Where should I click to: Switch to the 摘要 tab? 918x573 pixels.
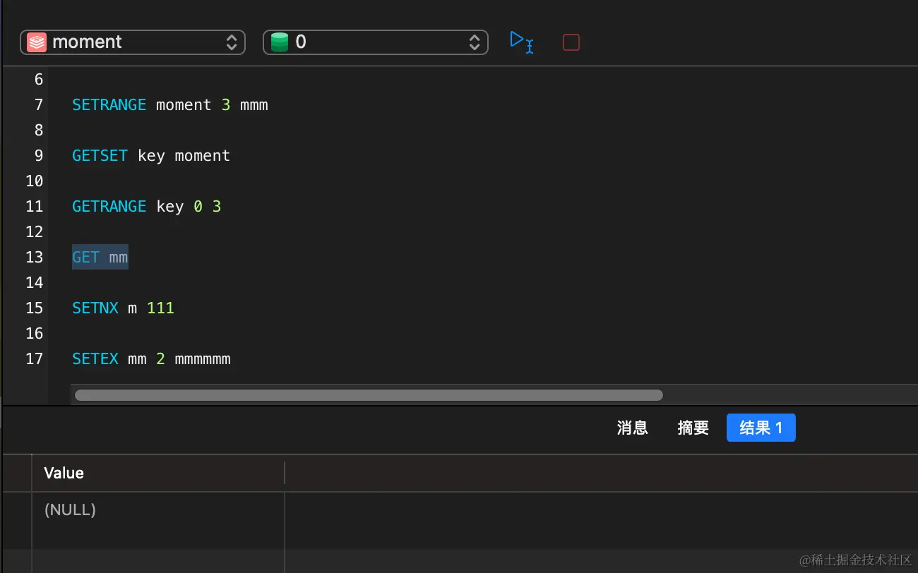tap(693, 428)
